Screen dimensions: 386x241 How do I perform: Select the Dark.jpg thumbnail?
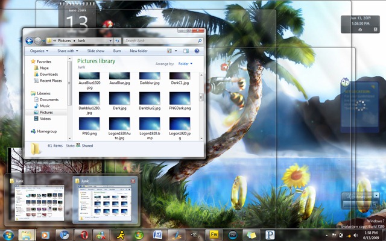119,101
